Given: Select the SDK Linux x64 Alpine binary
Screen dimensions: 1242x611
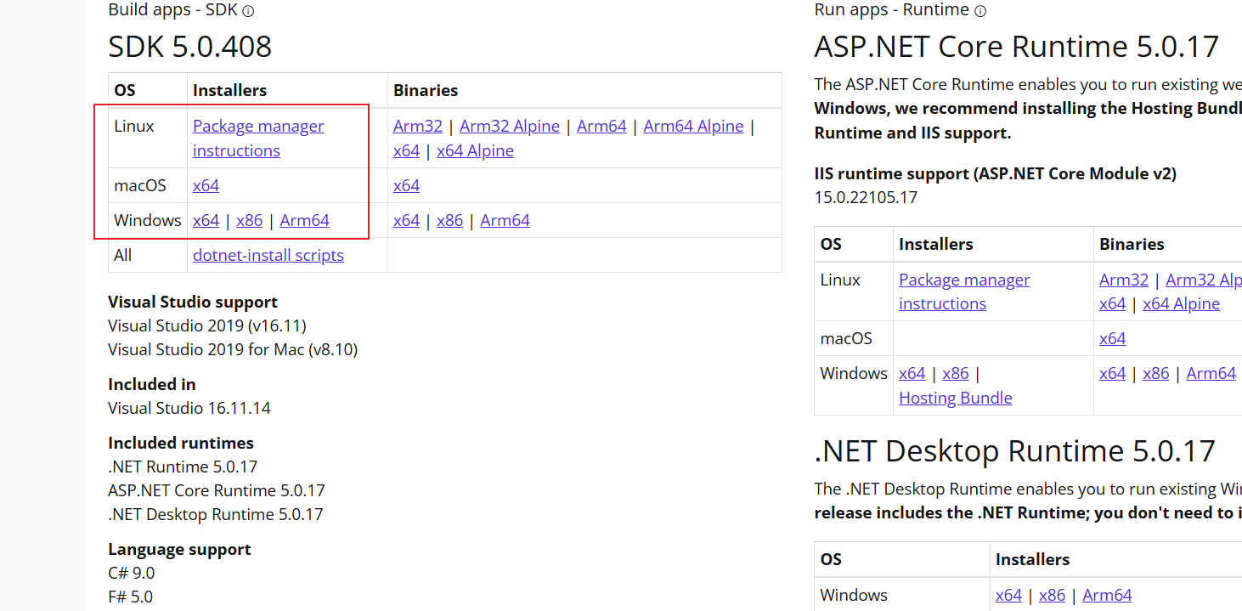Looking at the screenshot, I should pos(475,150).
